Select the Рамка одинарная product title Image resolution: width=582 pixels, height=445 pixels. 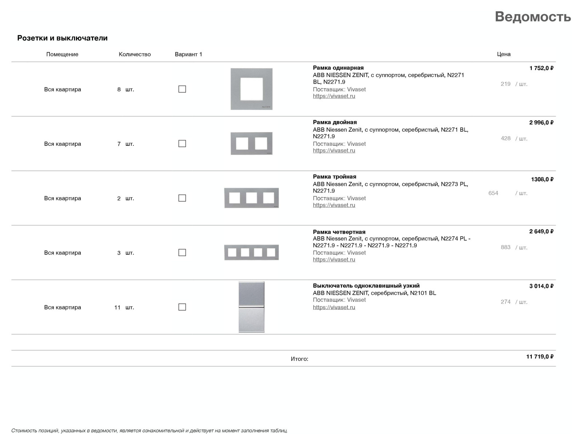pos(338,68)
